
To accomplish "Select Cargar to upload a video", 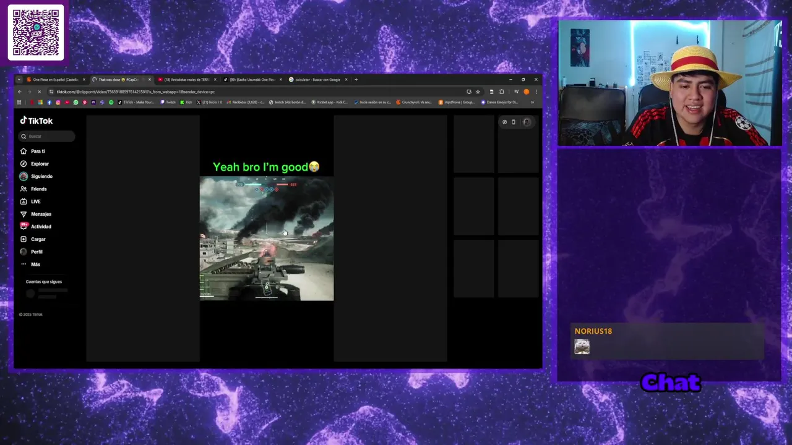I will [33, 239].
